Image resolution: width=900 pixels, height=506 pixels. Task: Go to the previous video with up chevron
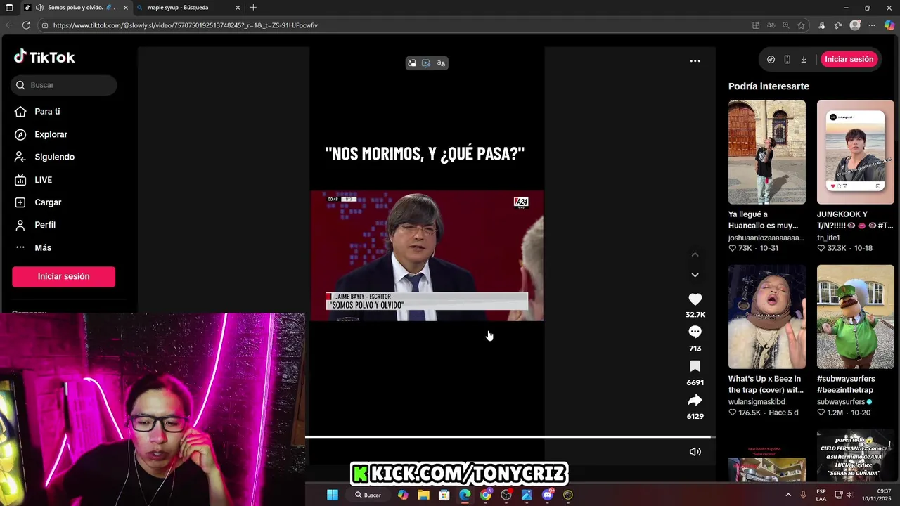695,254
